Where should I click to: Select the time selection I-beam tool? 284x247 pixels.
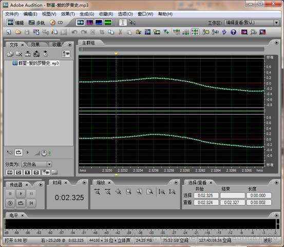coord(123,23)
